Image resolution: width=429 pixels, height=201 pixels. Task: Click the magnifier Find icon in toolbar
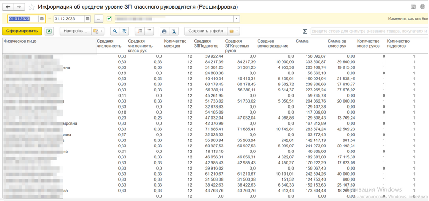click(115, 31)
